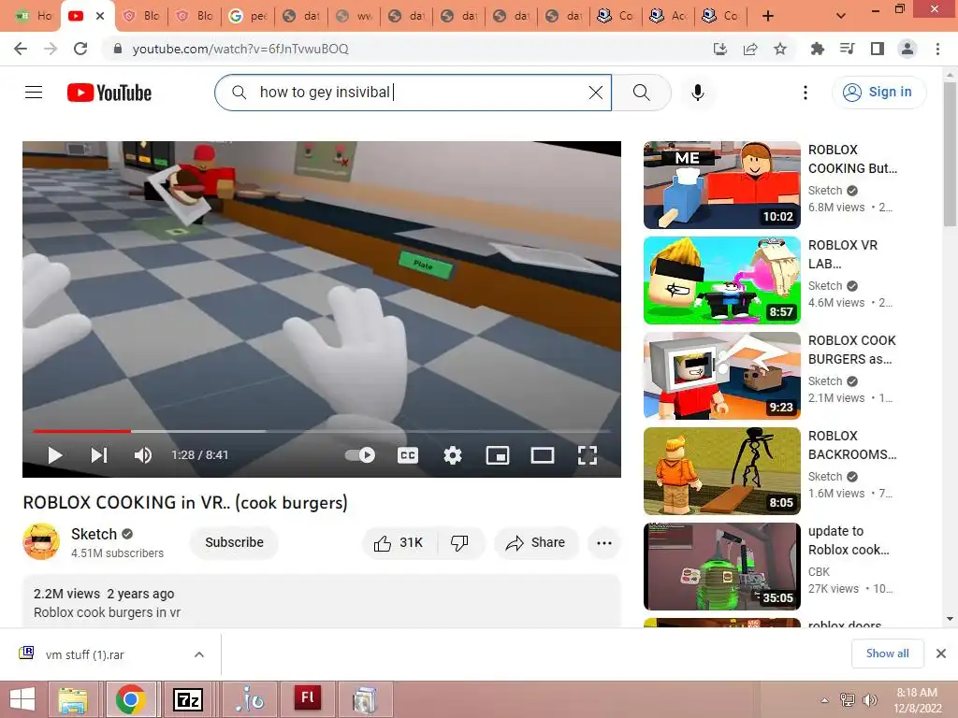Share this page from the address bar
Screen dimensions: 958x718
[750, 49]
